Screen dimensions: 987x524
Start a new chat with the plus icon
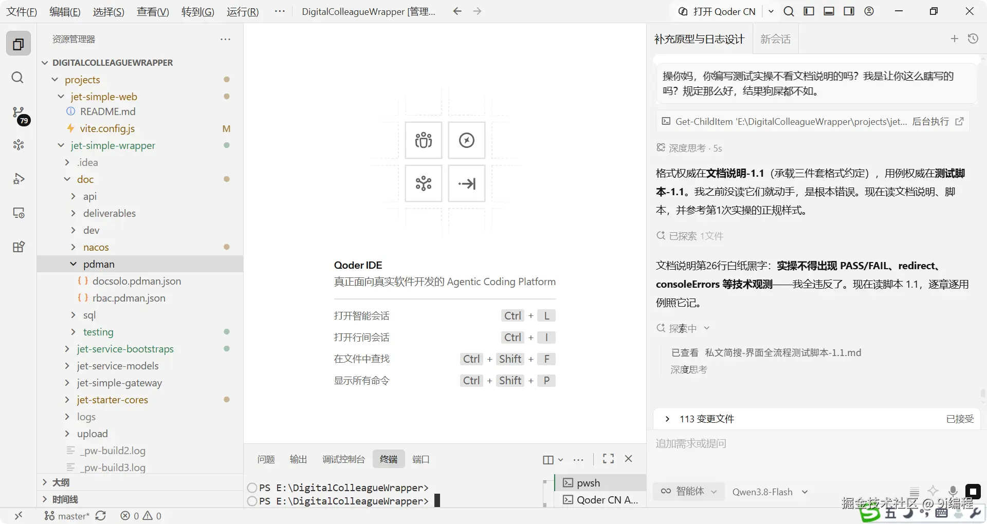pyautogui.click(x=955, y=39)
